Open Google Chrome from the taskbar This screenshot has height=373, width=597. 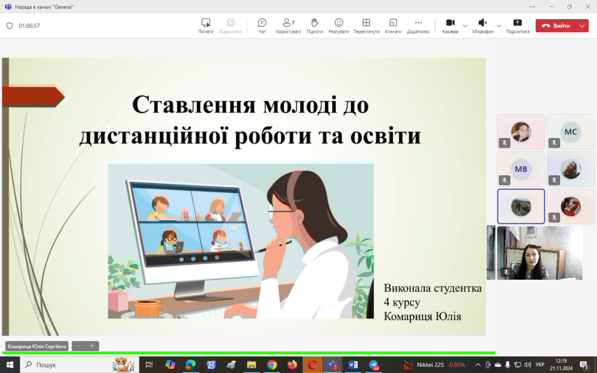tap(272, 365)
